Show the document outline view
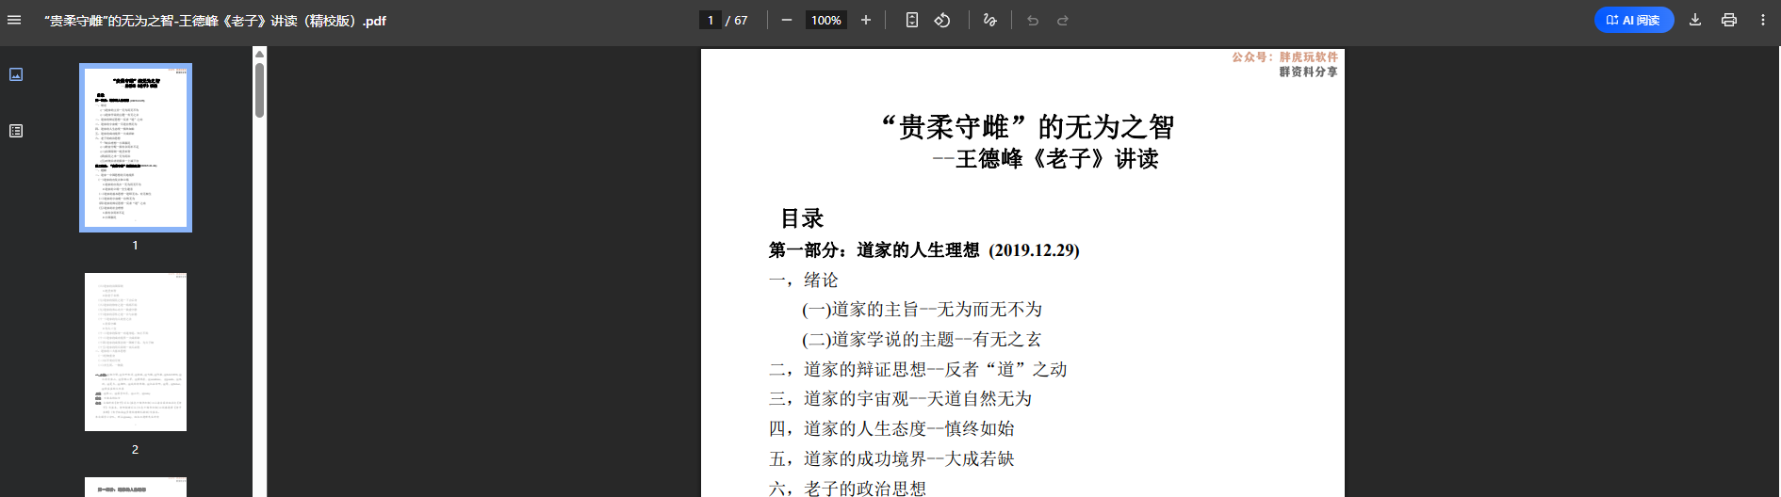The height and width of the screenshot is (497, 1781). coord(16,131)
